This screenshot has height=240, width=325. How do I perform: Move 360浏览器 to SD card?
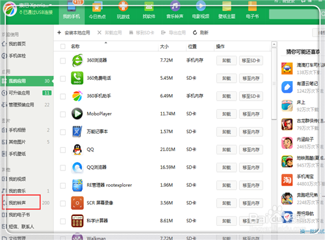(251, 60)
